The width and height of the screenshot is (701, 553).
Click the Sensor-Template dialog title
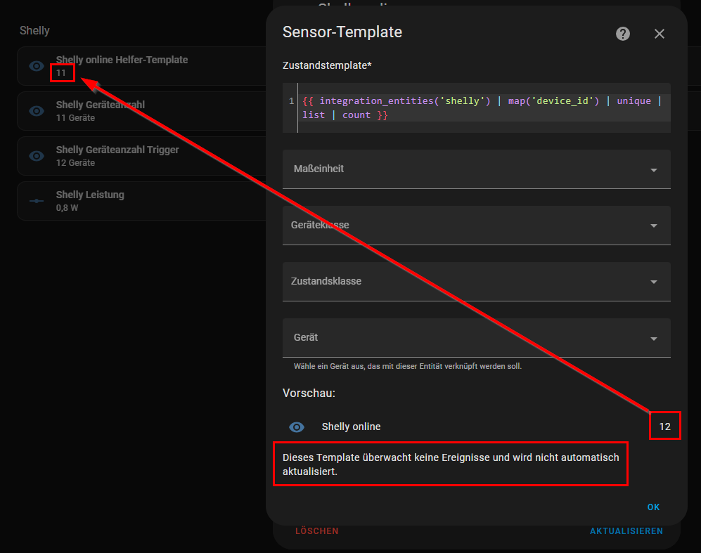342,32
